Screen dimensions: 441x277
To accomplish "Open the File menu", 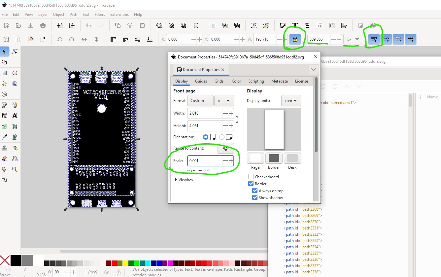I will (5, 15).
